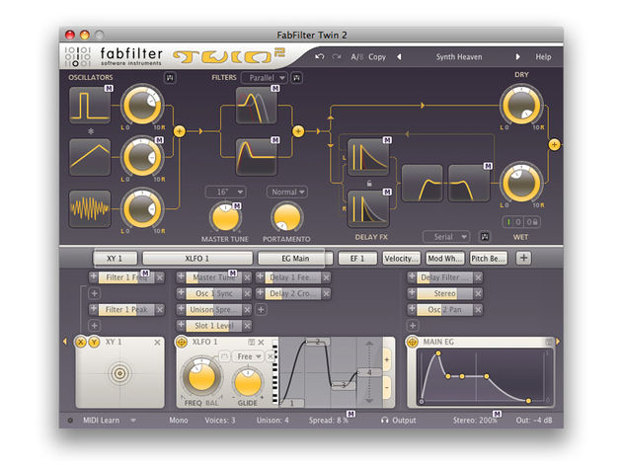Select delay low-pass filter display
622x467 pixels.
469,184
